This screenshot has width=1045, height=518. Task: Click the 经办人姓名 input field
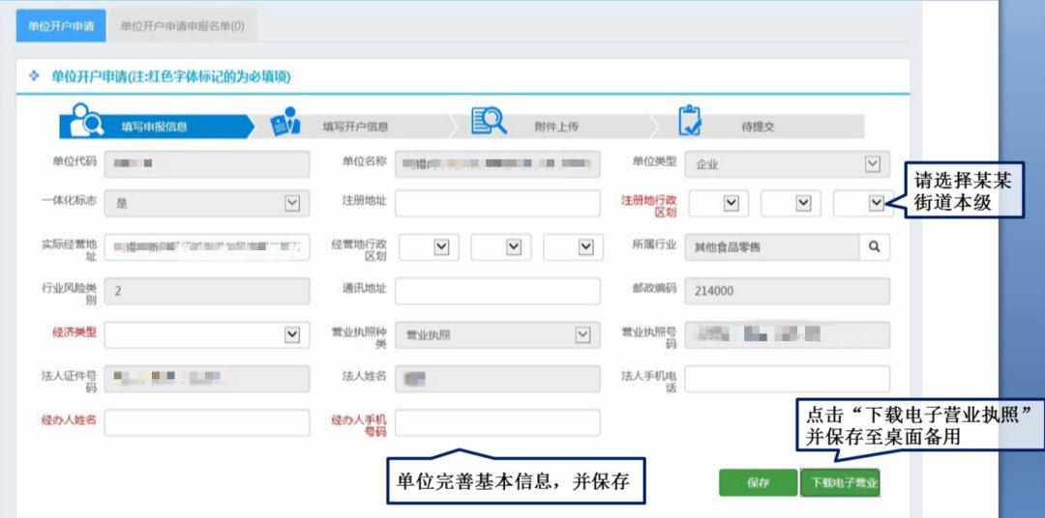207,422
